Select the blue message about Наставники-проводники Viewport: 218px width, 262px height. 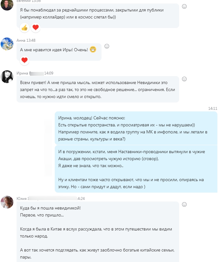point(136,169)
